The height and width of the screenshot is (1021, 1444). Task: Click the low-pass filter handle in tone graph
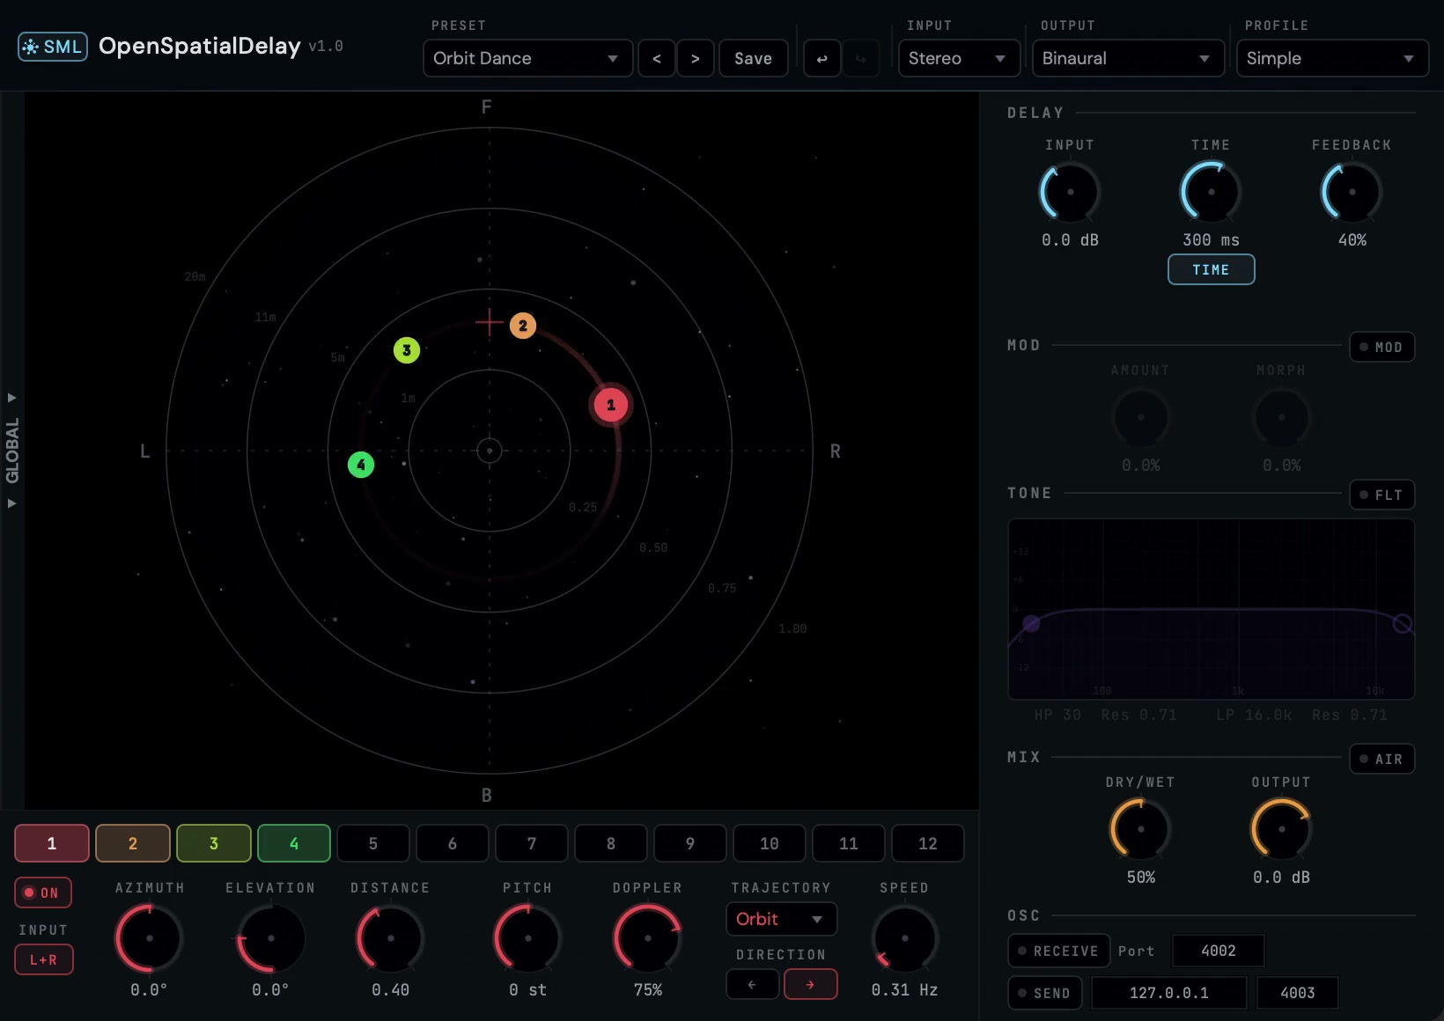pos(1403,624)
